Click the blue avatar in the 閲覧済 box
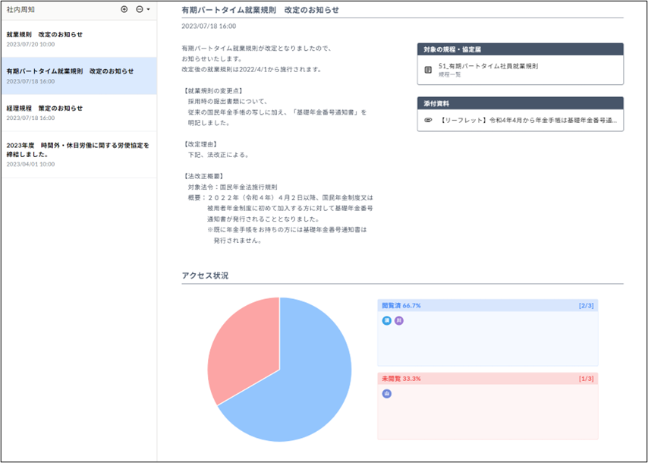648x463 pixels. pyautogui.click(x=387, y=320)
